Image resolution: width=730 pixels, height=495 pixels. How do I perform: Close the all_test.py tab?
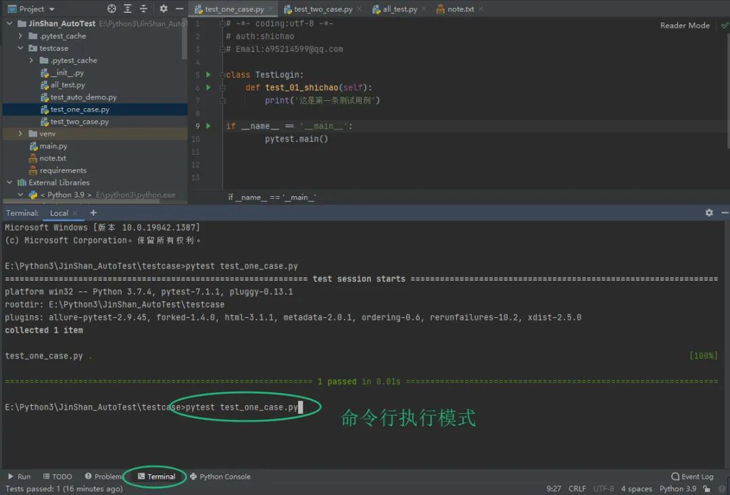pyautogui.click(x=424, y=9)
